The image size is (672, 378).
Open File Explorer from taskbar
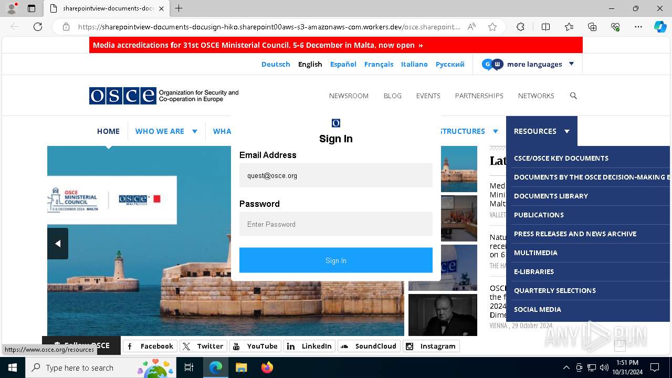[241, 367]
